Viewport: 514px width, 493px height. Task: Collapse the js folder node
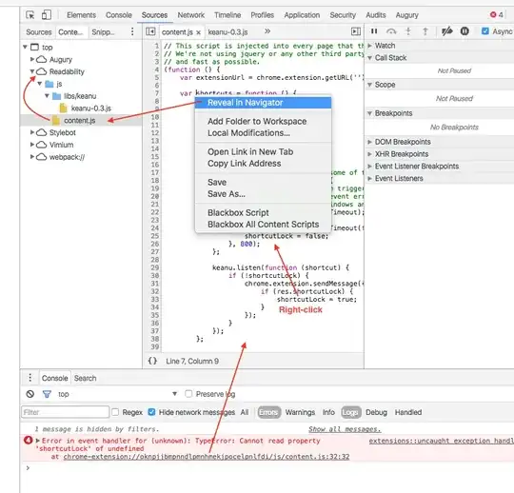40,84
